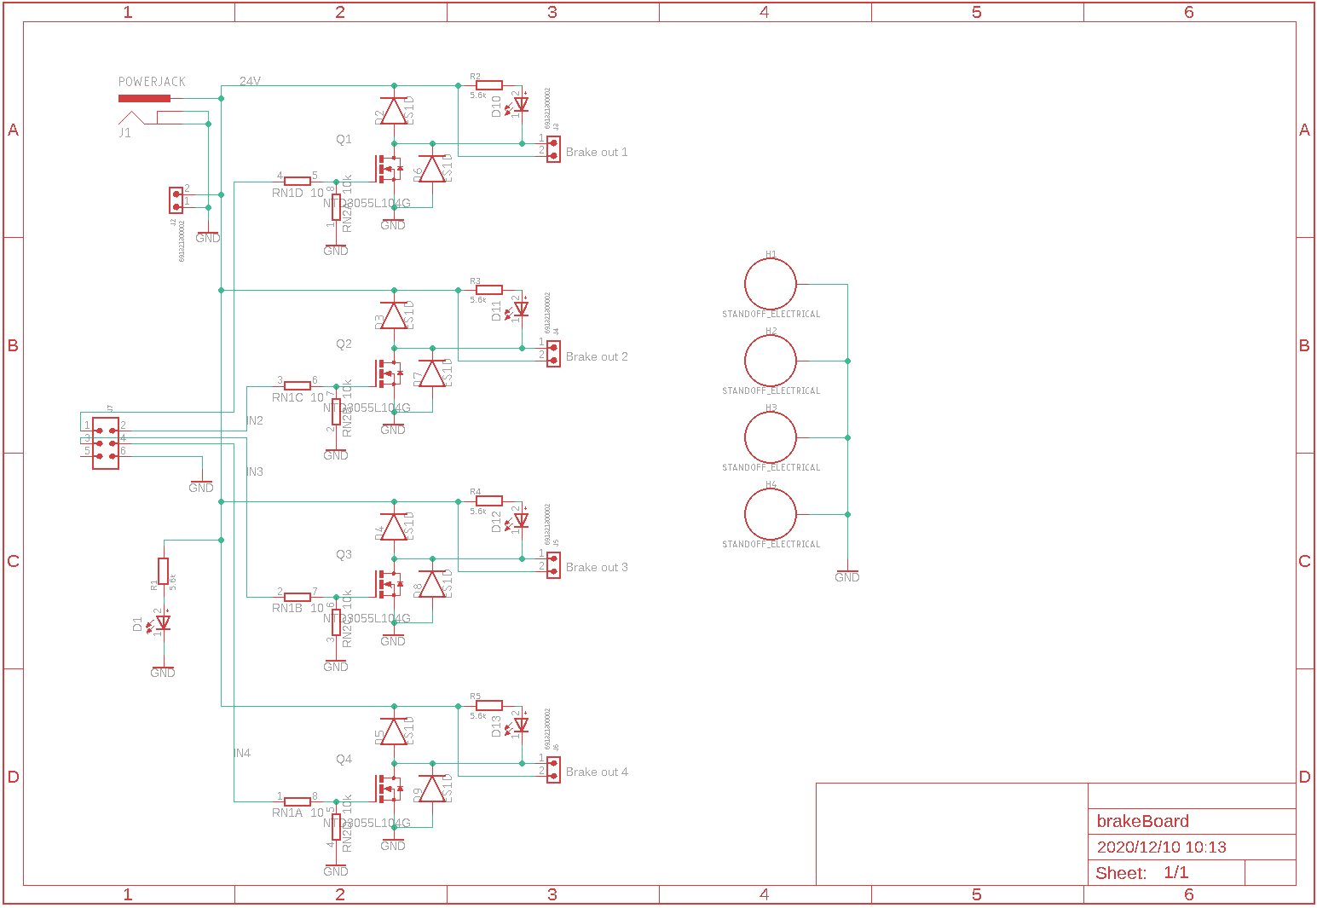Click the J2 two-pin connector symbol
1317x908 pixels.
(x=176, y=200)
